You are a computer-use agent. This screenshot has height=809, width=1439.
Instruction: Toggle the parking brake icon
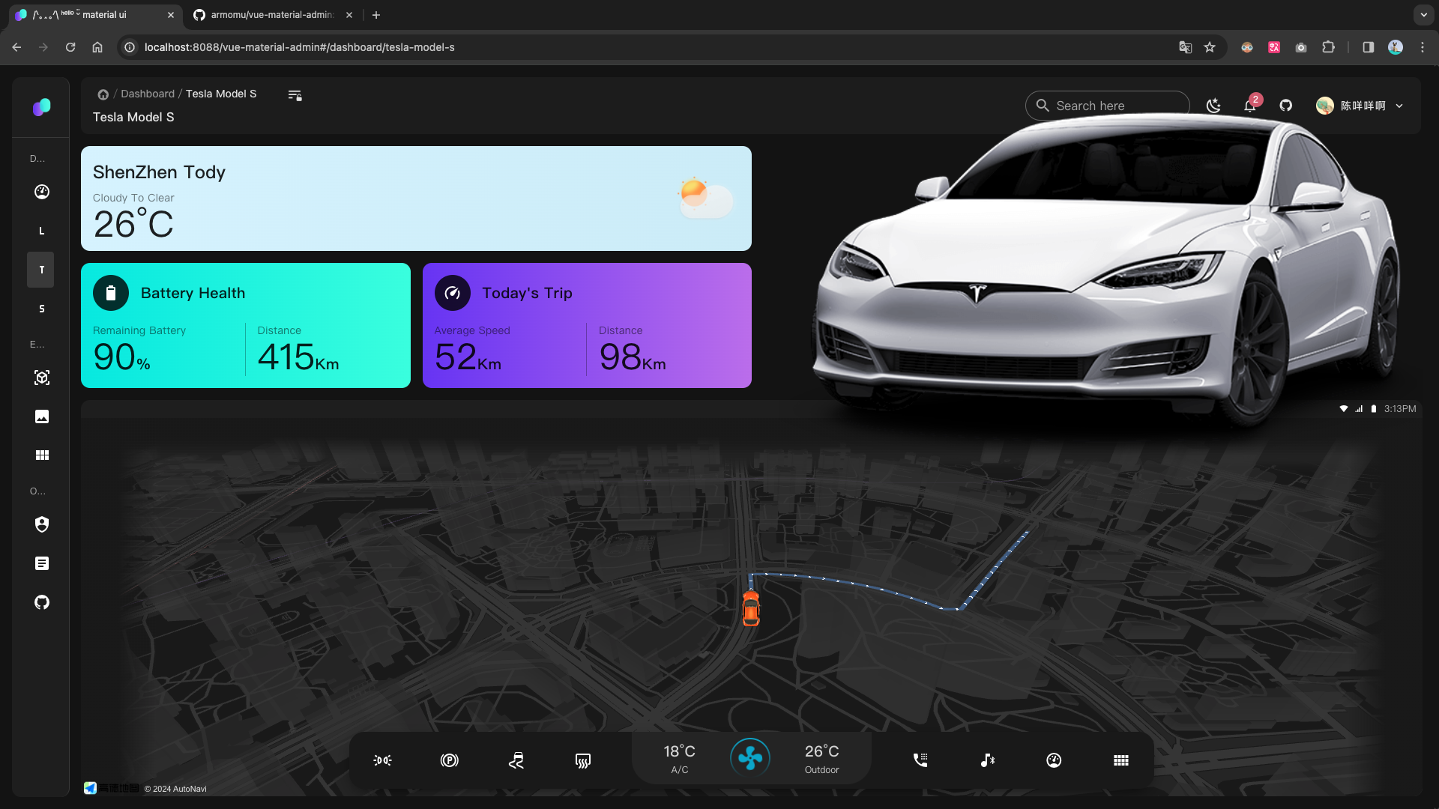(x=450, y=760)
